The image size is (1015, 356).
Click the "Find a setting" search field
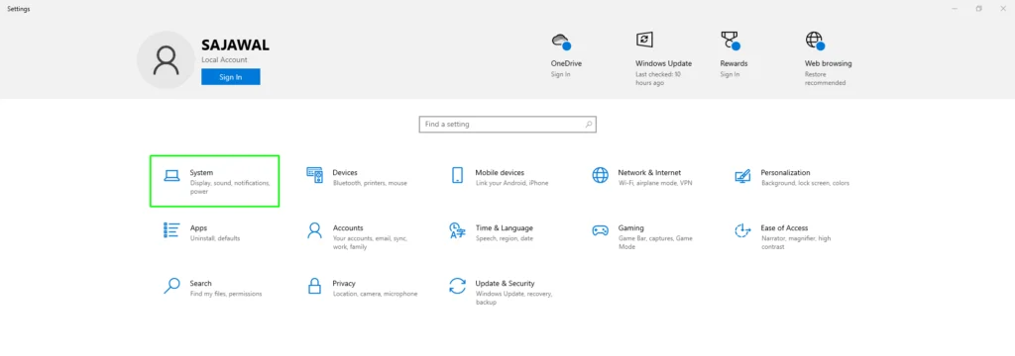[x=507, y=124]
